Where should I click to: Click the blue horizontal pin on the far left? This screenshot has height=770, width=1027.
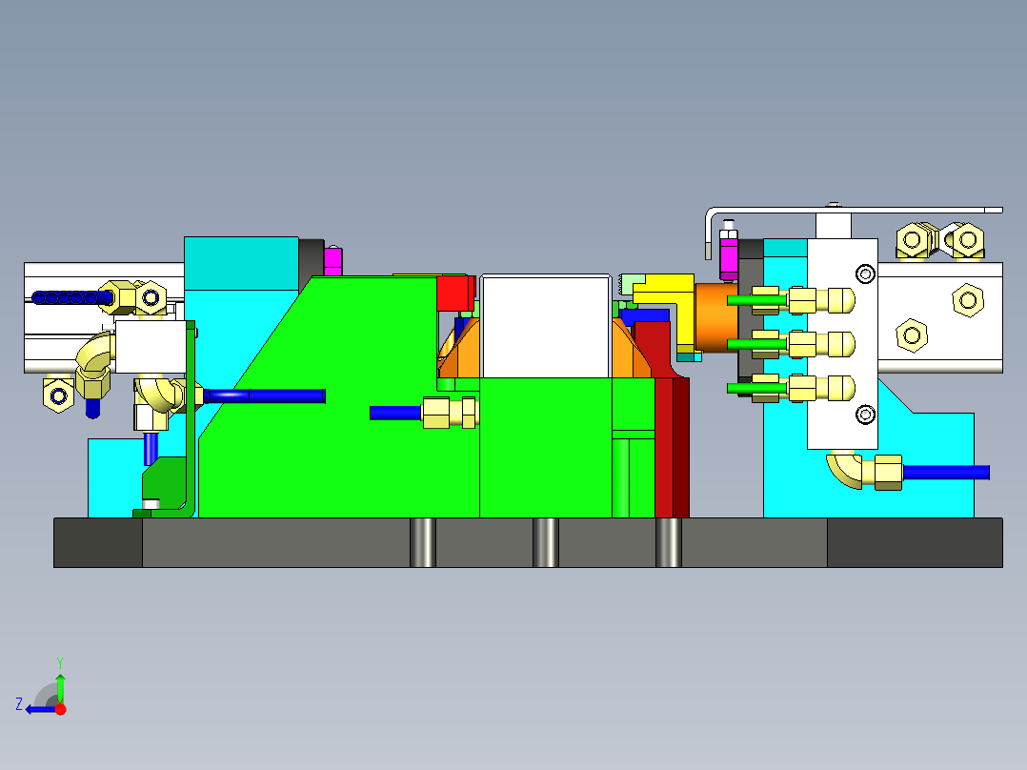[67, 296]
